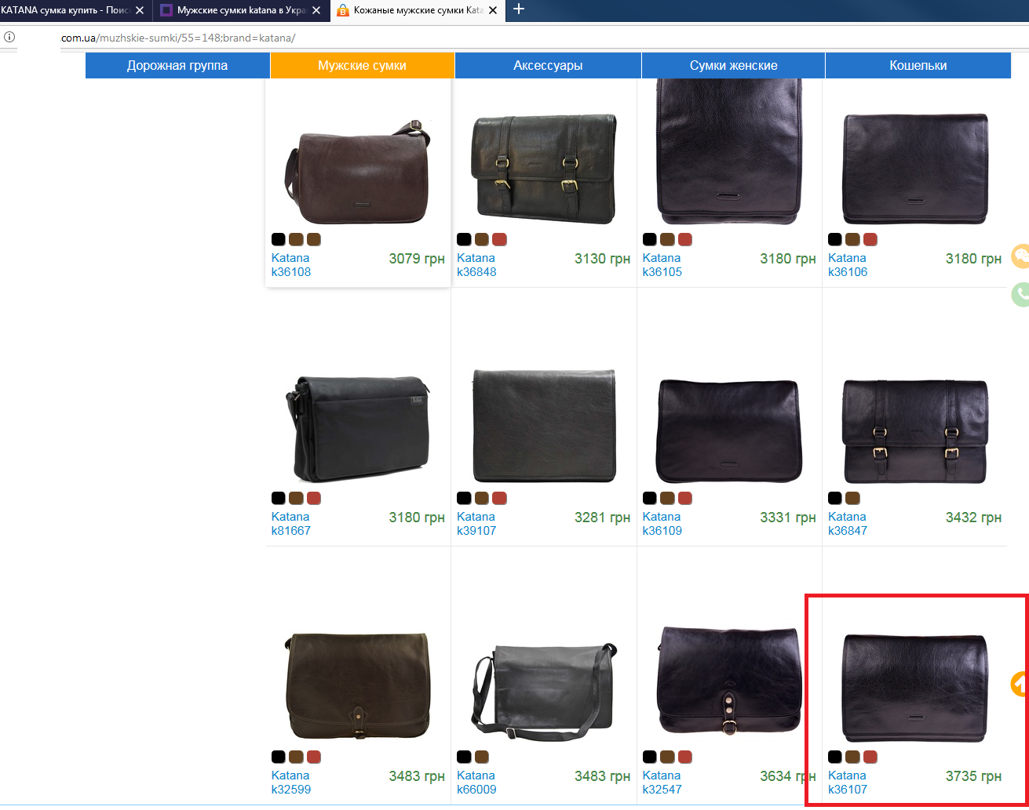Close the 'Мужские сумки katana' tab
1029x810 pixels.
coord(317,10)
